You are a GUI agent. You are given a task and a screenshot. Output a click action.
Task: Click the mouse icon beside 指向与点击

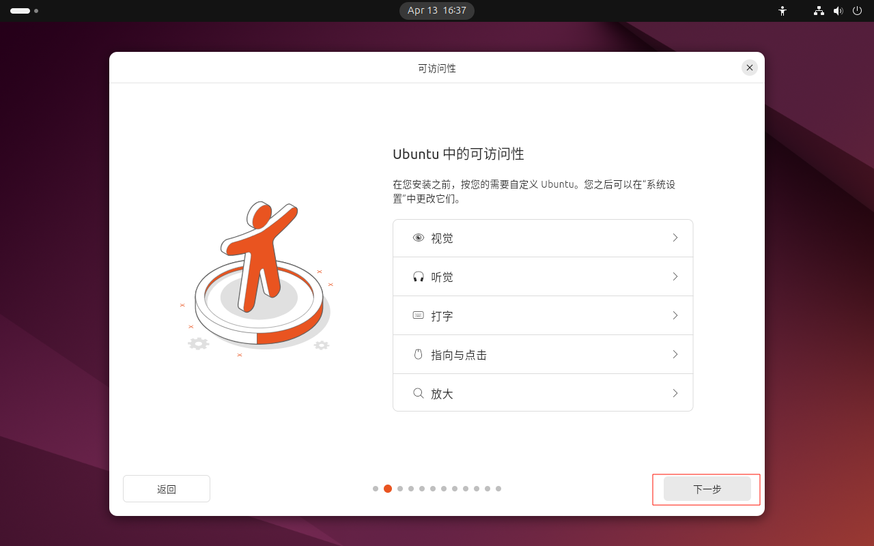pos(419,354)
